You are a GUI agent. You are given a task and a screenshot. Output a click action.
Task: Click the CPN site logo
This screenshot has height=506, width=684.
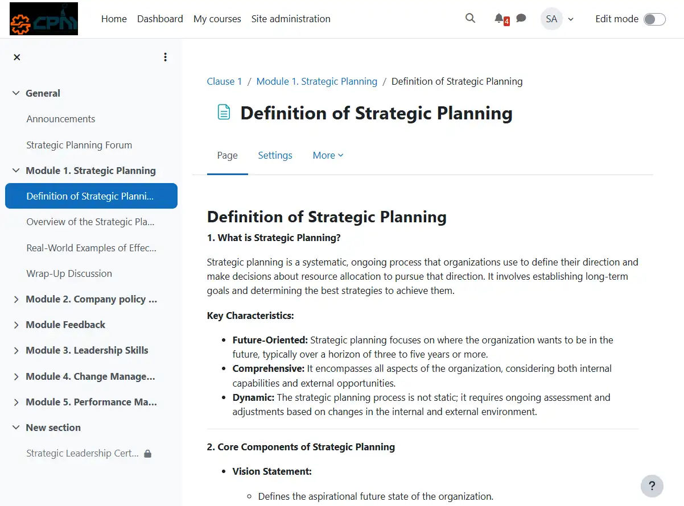click(43, 18)
